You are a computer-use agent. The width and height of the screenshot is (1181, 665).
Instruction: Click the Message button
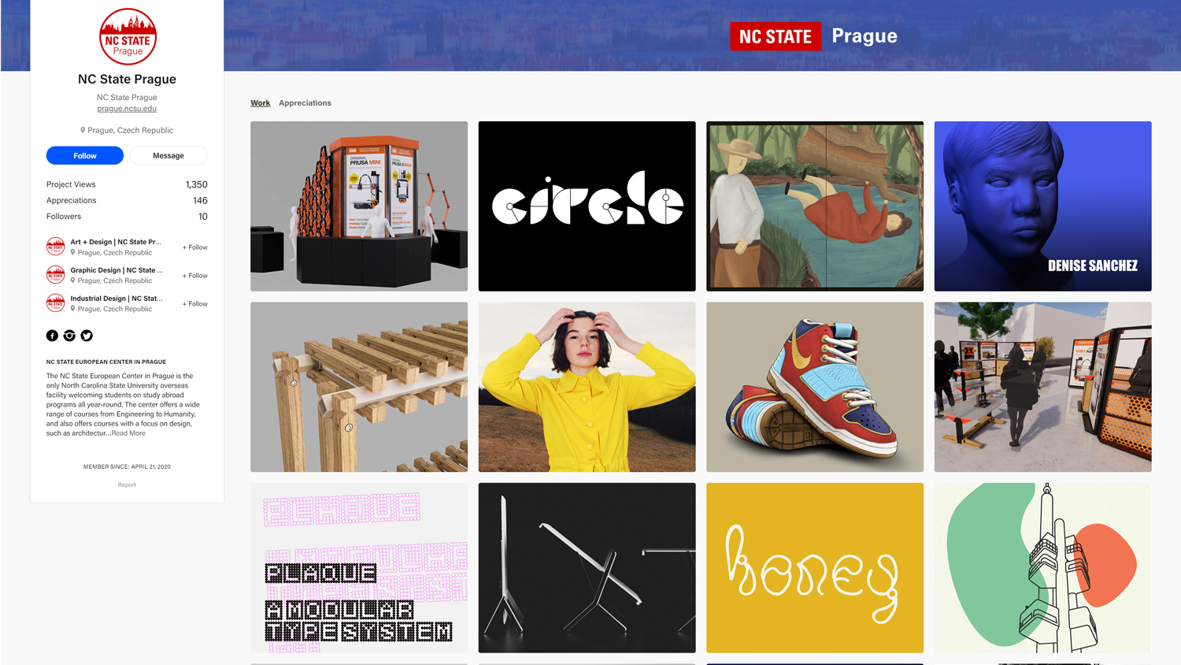tap(168, 156)
